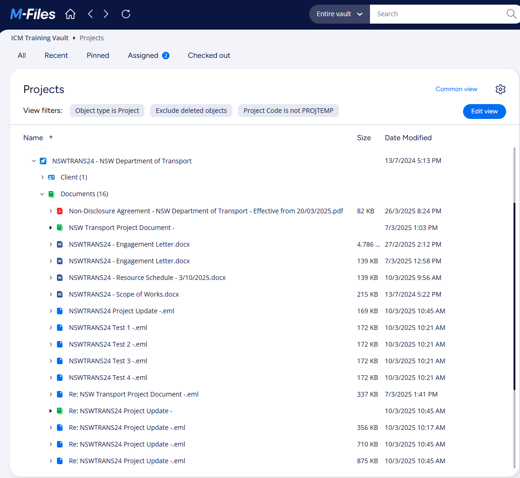Screen dimensions: 520x478
Task: Click the client card icon next to Client (1)
Action: pyautogui.click(x=51, y=177)
